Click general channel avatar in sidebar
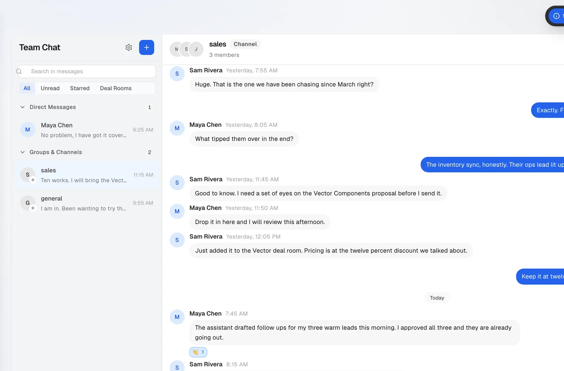Screen dimensions: 564x371 click(x=27, y=203)
